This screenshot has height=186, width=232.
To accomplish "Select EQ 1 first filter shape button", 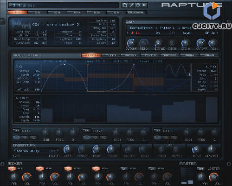I will click(16, 137).
